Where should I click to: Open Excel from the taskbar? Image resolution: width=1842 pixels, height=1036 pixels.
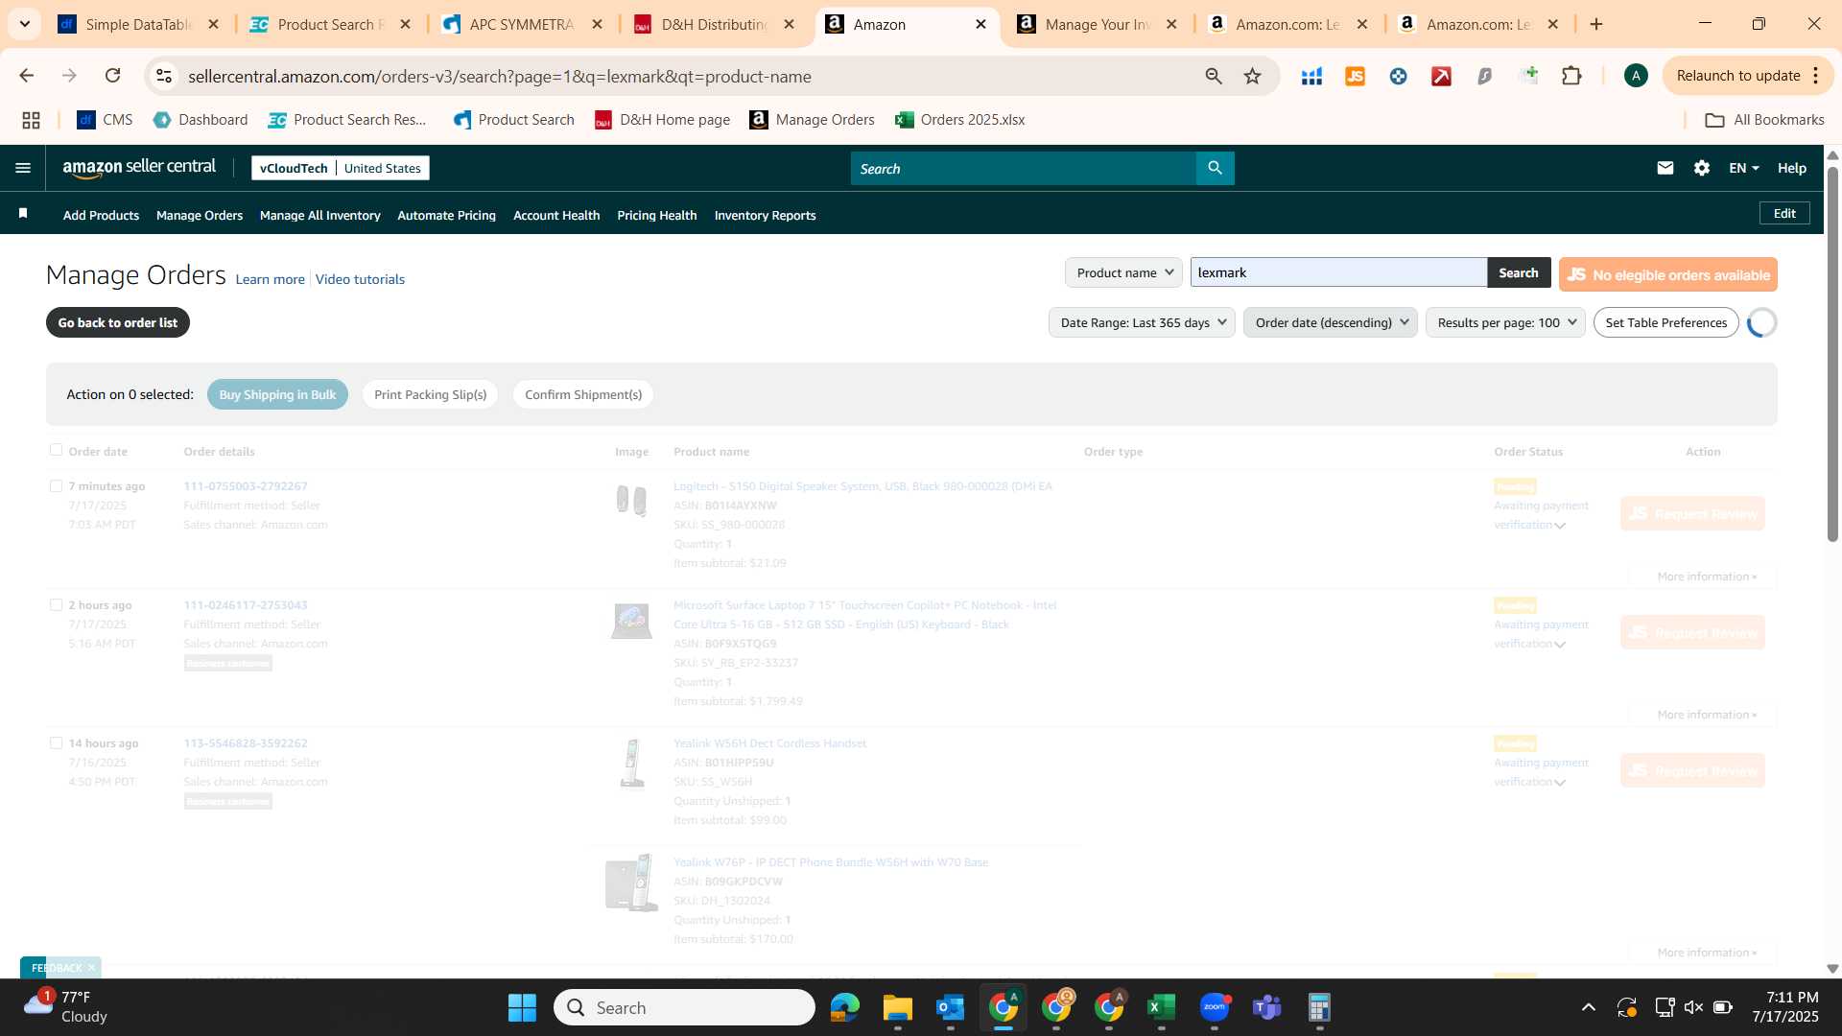[x=1162, y=1007]
